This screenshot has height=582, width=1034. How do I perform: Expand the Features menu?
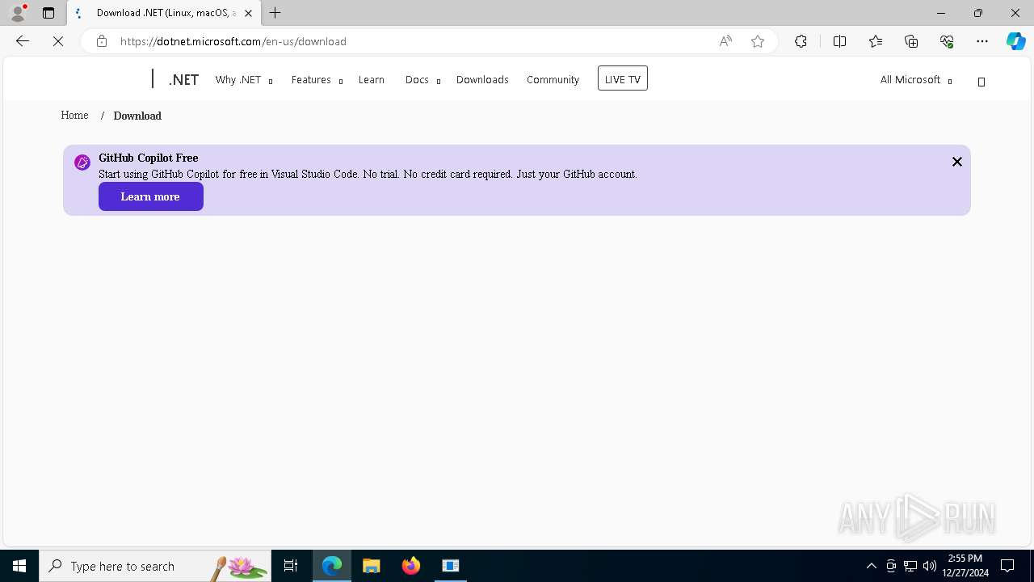tap(317, 79)
